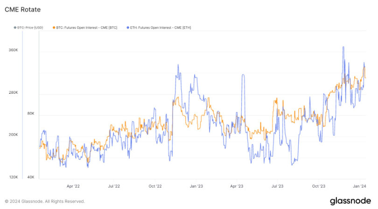378x209 pixels.
Task: Toggle ETH: Futures Open Interest - CME legend label
Action: click(160, 28)
